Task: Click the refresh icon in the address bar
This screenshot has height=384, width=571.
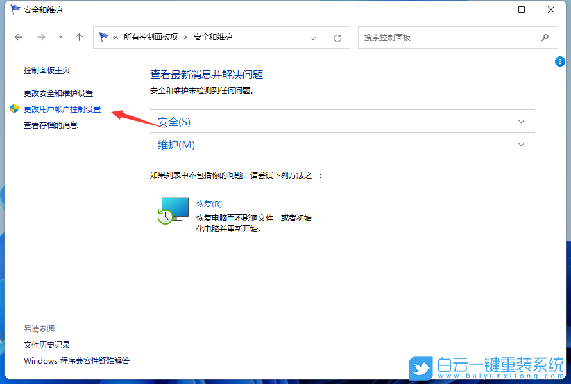Action: pyautogui.click(x=337, y=37)
